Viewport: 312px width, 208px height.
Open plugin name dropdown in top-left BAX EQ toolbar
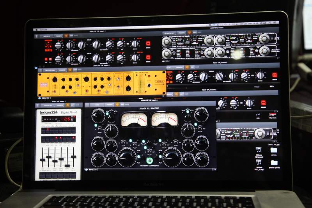46,36
